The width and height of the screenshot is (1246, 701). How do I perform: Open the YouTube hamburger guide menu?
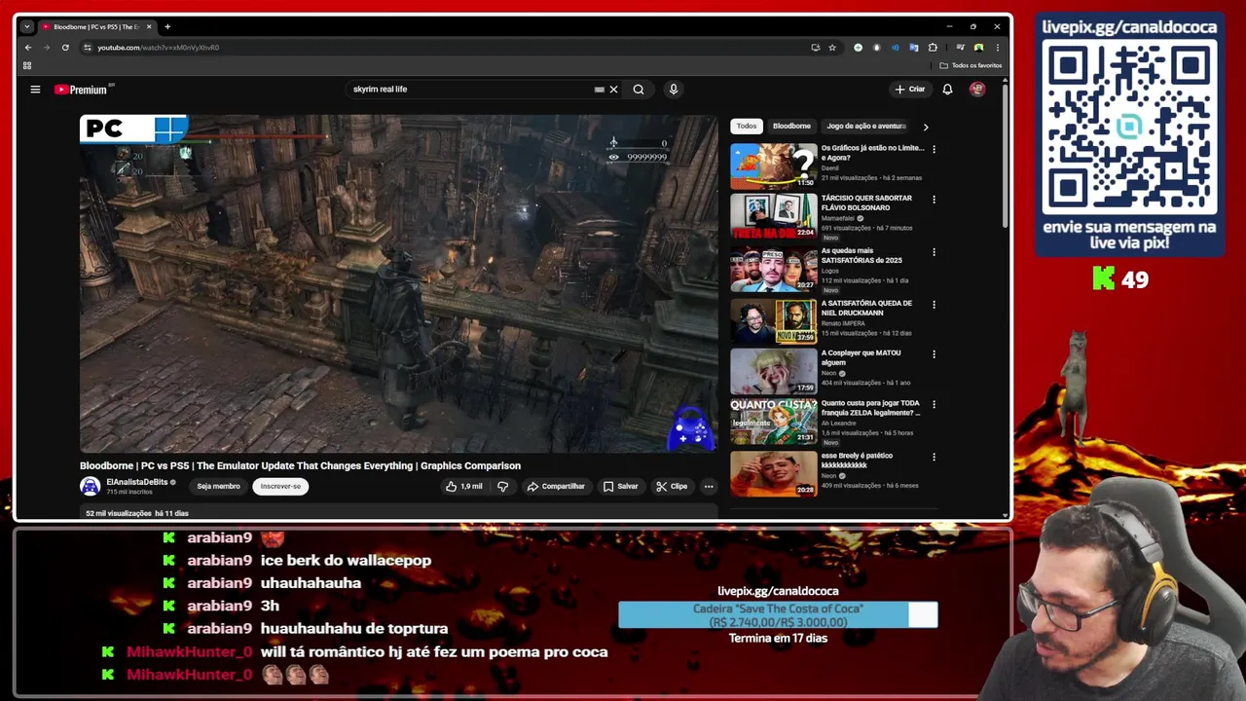pos(35,90)
